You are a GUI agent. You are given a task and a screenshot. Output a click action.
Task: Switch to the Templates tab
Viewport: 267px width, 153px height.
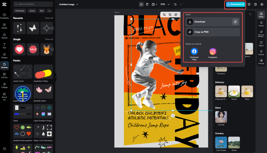click(4, 15)
